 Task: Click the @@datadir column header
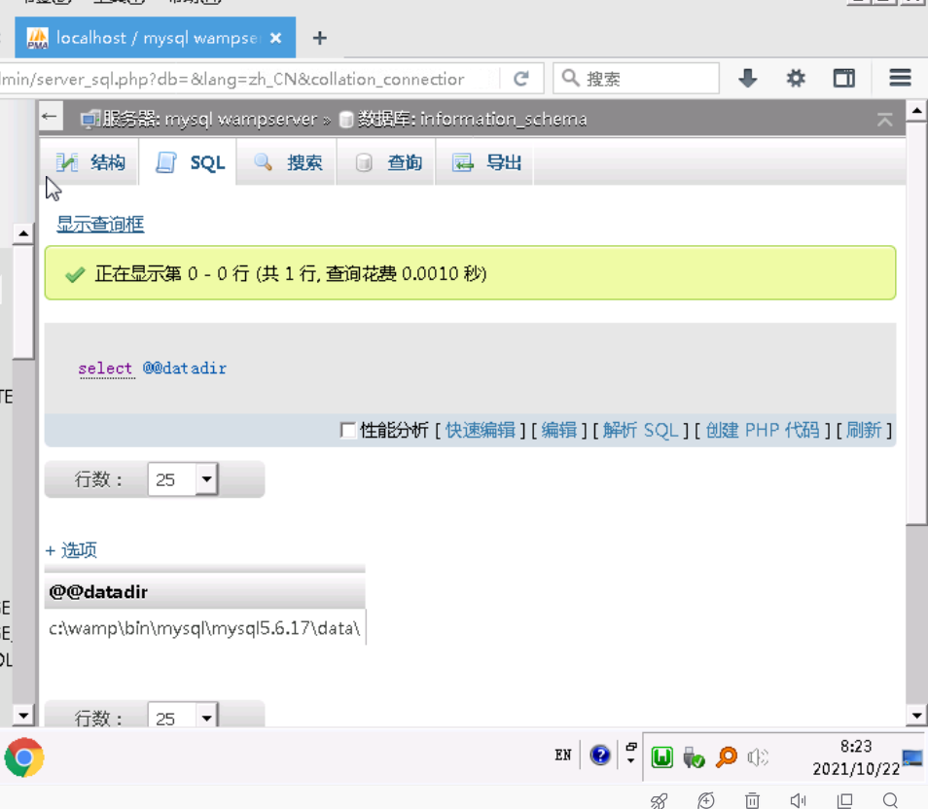pos(98,592)
